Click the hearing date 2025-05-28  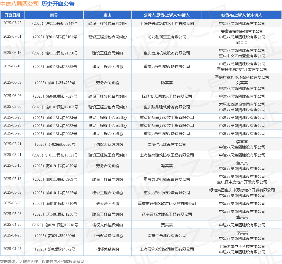[x=12, y=133]
